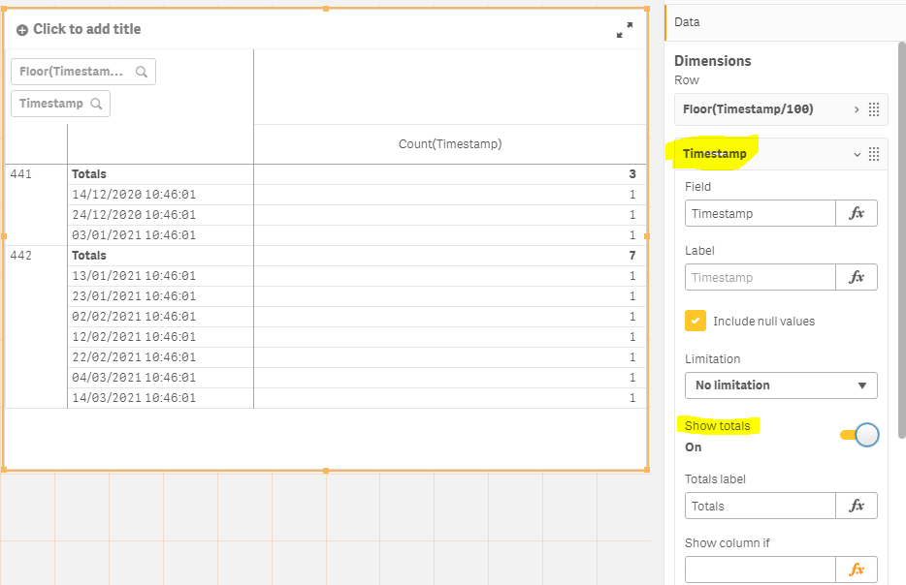The height and width of the screenshot is (585, 906).
Task: Select the Data tab in properties panel
Action: tap(688, 21)
